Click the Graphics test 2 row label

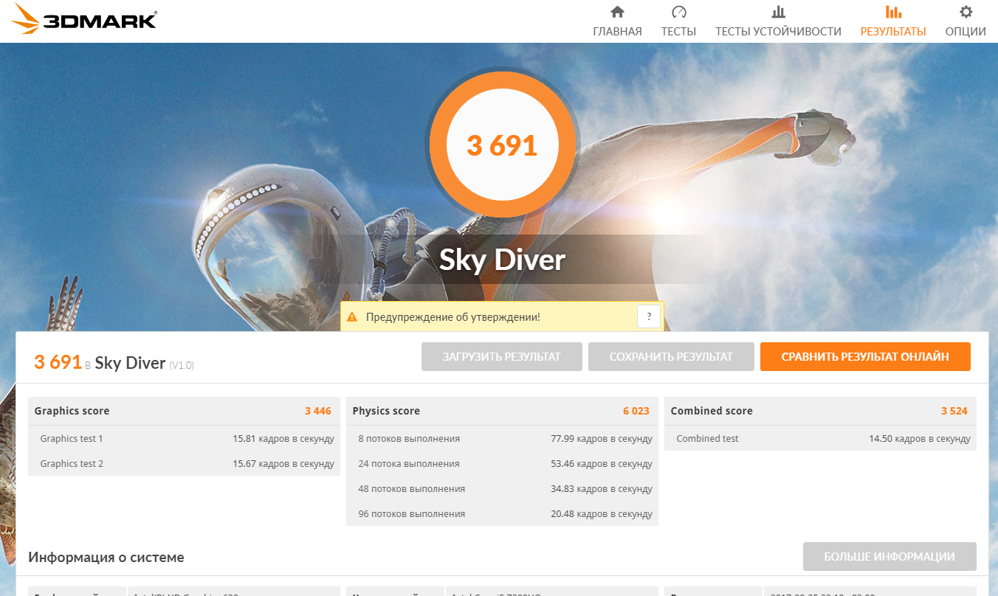click(x=72, y=464)
